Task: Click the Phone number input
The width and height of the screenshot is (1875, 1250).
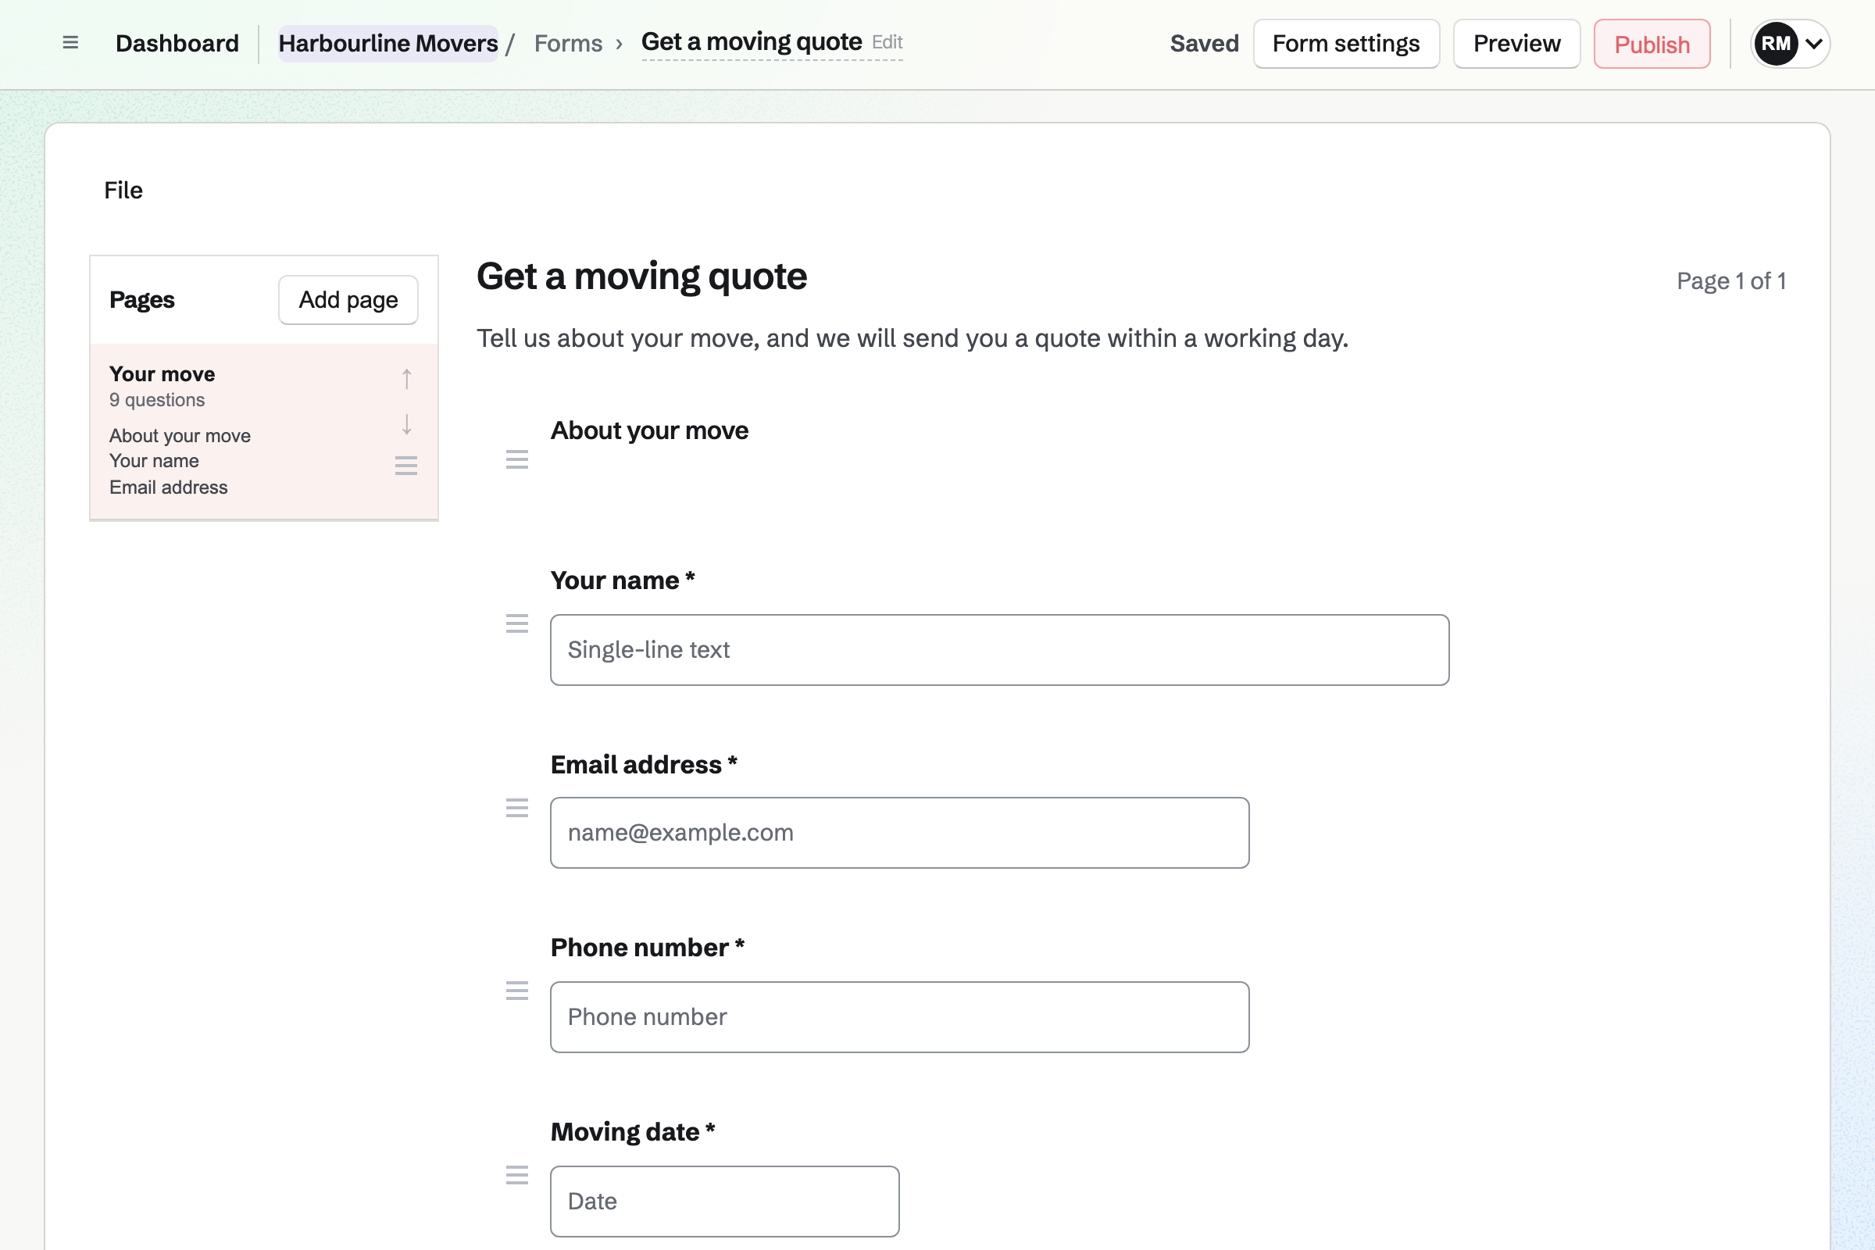Action: point(899,1017)
